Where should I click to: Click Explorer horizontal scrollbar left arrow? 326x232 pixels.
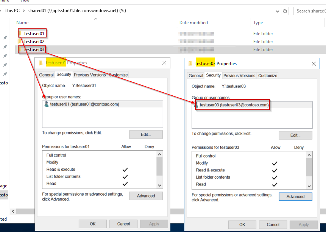click(13, 212)
